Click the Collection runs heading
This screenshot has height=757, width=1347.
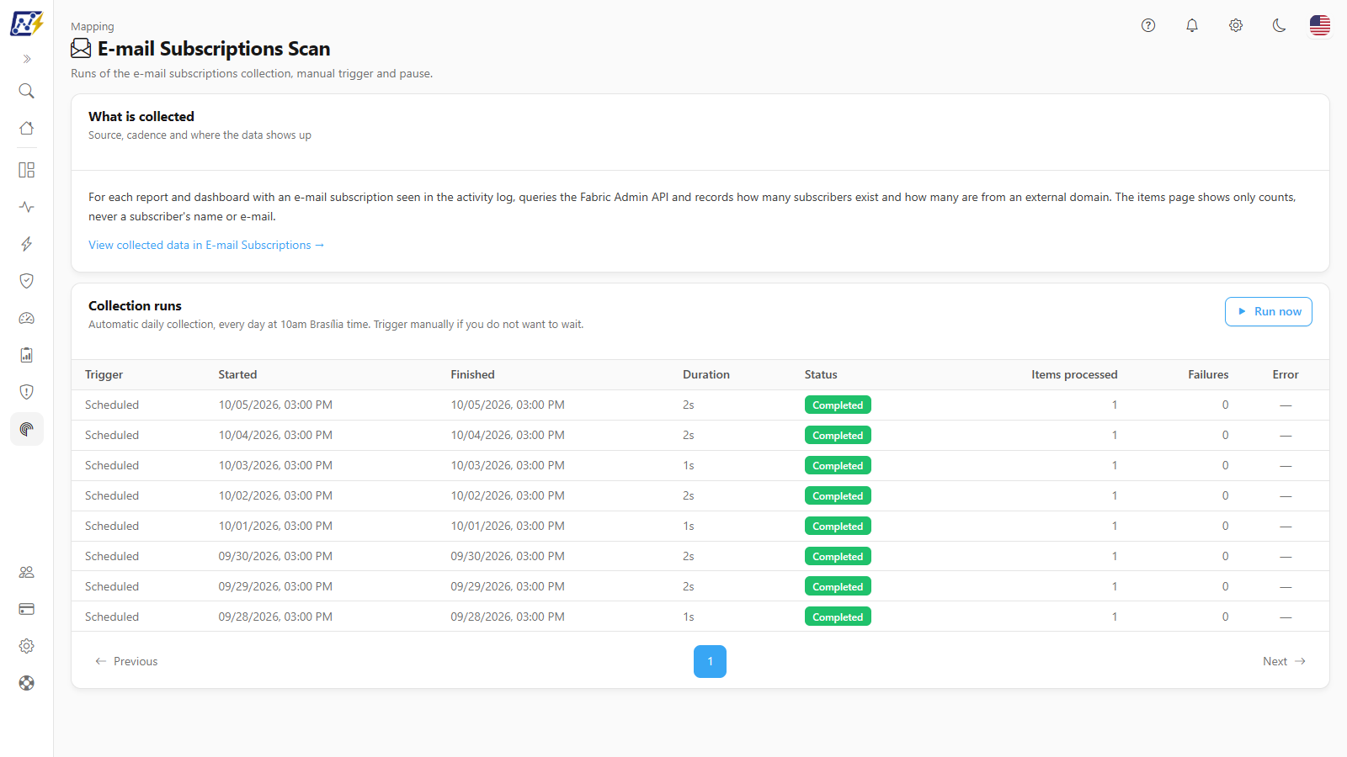pos(135,305)
